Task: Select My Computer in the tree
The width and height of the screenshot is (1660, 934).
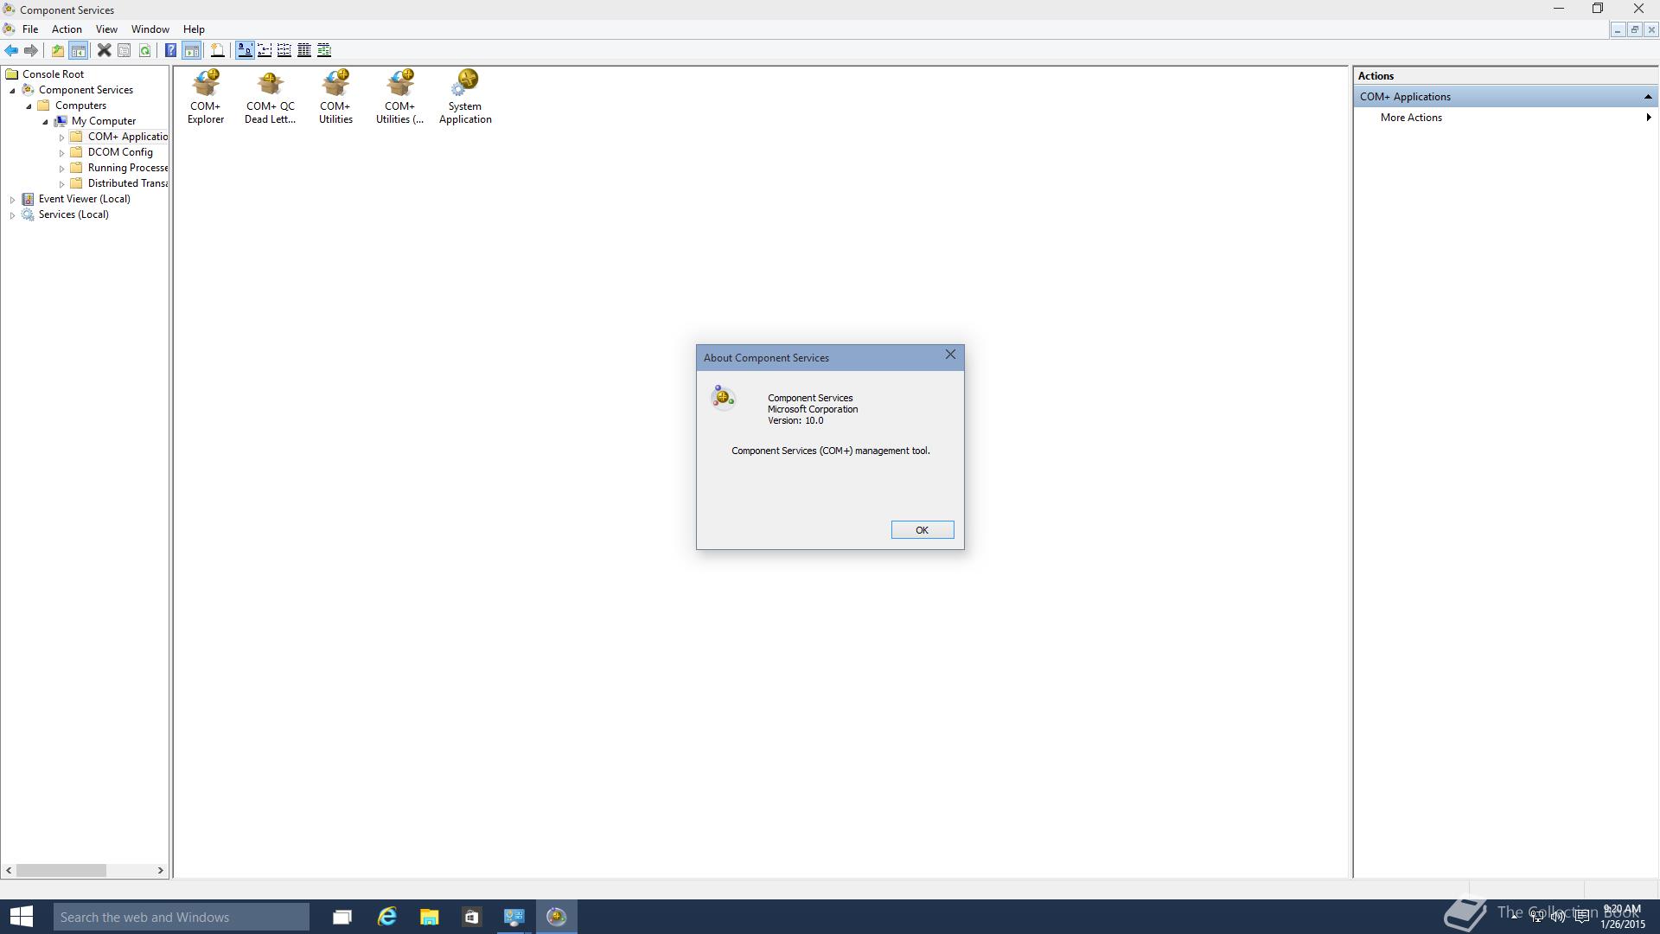Action: pyautogui.click(x=103, y=121)
